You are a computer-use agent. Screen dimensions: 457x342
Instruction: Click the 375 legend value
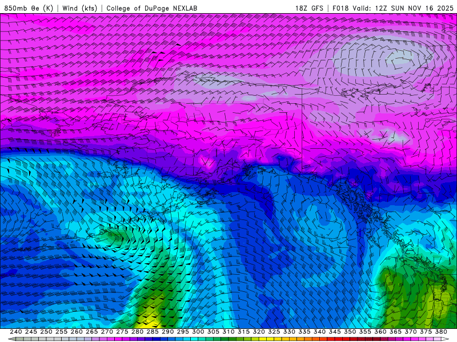(426, 332)
